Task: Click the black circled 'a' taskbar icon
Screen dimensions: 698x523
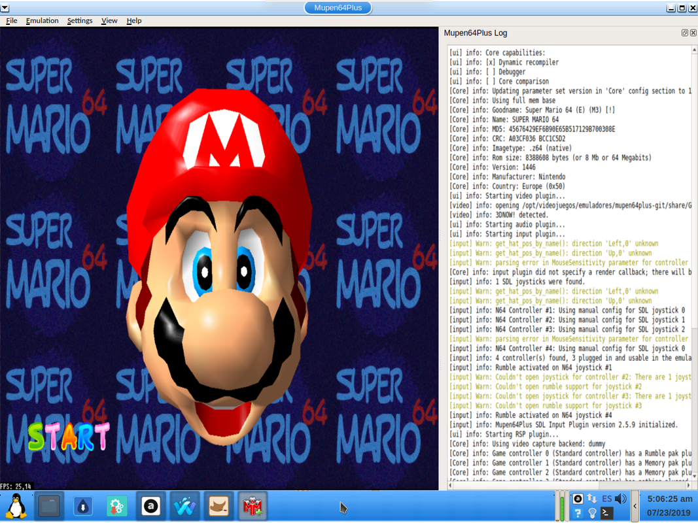Action: pos(151,506)
